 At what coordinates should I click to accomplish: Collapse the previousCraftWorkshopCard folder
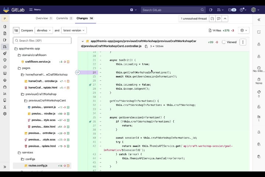[x=45, y=101]
